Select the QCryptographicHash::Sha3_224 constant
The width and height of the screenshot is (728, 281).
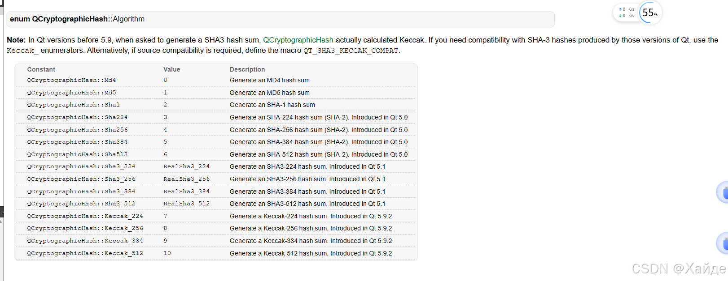(81, 166)
